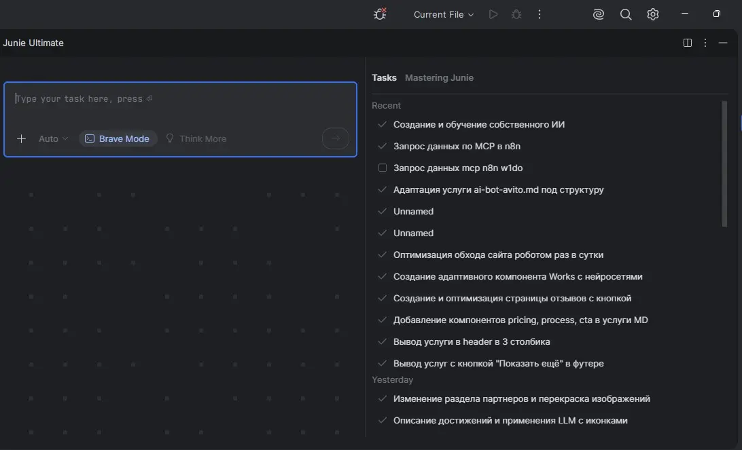
Task: Click checkmark beside Вывод услуги в header
Action: pyautogui.click(x=383, y=342)
